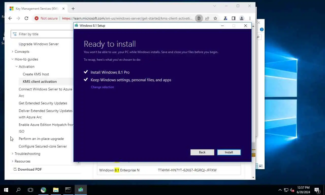Open the find-in-page search icon
This screenshot has width=325, height=195.
(199, 18)
